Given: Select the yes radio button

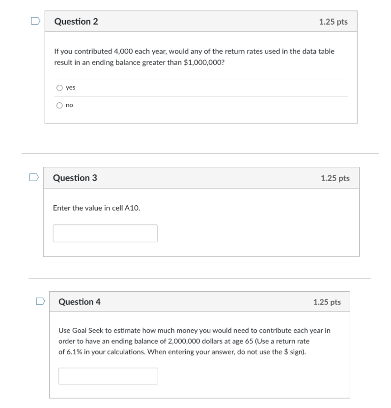Looking at the screenshot, I should coord(59,88).
